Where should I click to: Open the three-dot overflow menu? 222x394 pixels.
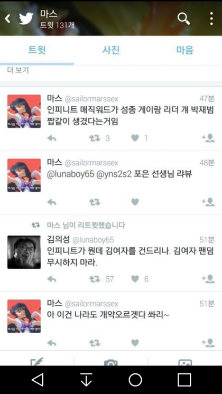tap(211, 18)
